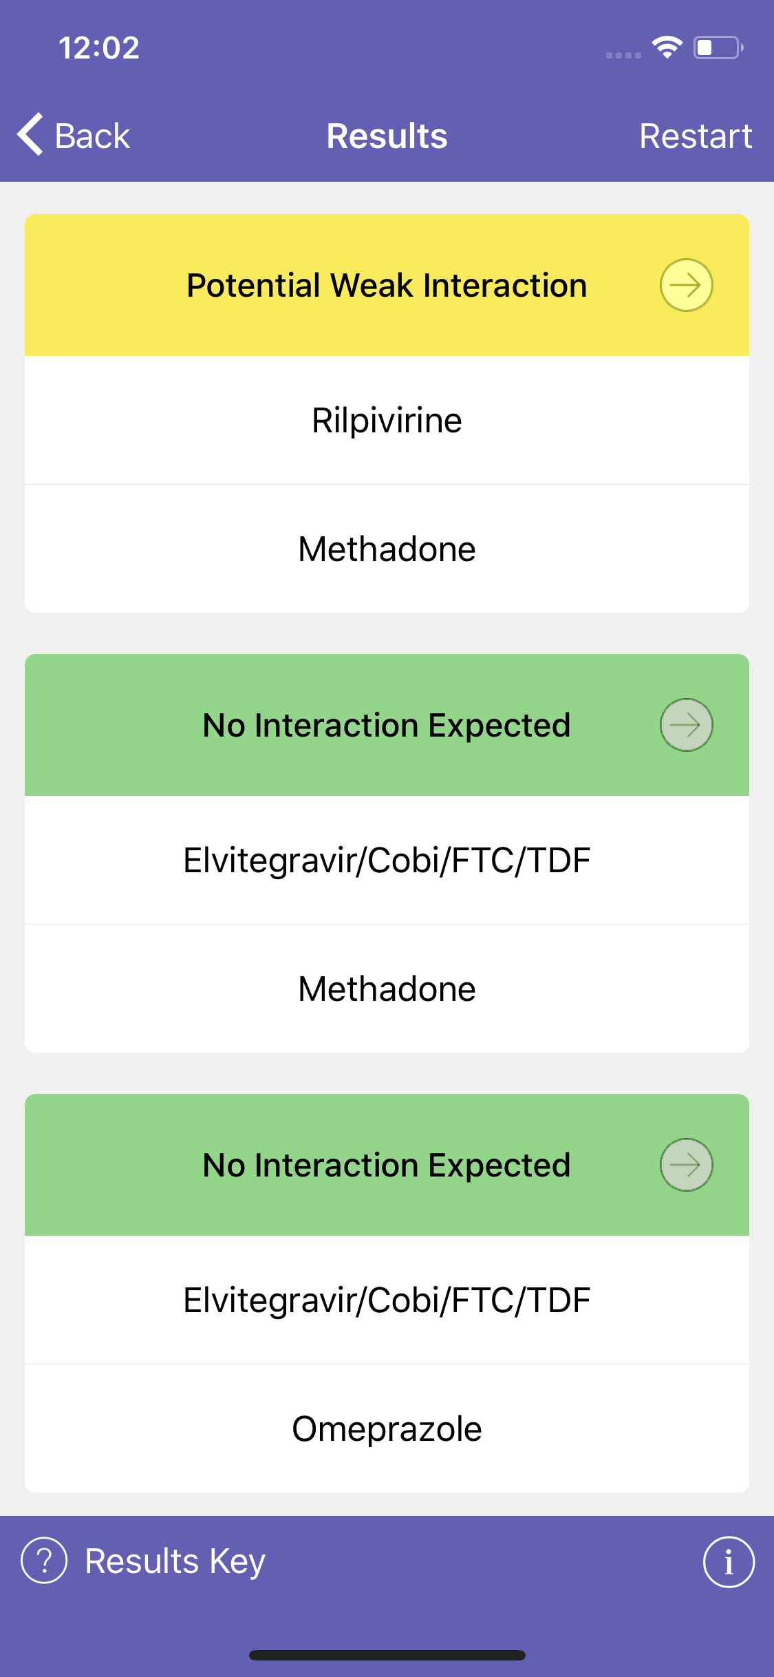Select Methadone under Rilpivirine
The image size is (774, 1677).
click(387, 549)
